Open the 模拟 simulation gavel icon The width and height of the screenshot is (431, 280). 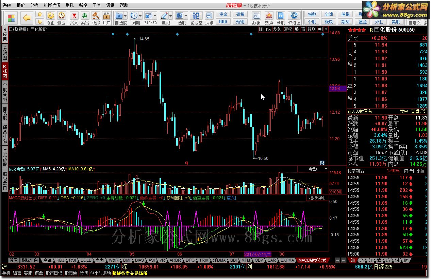[96, 16]
